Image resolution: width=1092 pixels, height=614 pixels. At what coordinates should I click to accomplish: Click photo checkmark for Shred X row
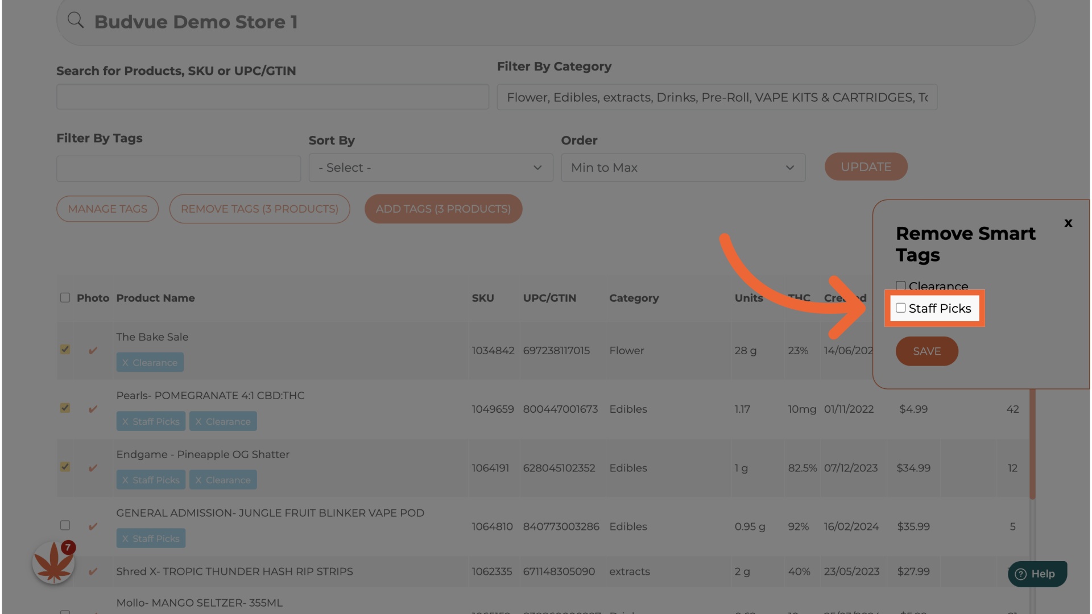tap(93, 572)
